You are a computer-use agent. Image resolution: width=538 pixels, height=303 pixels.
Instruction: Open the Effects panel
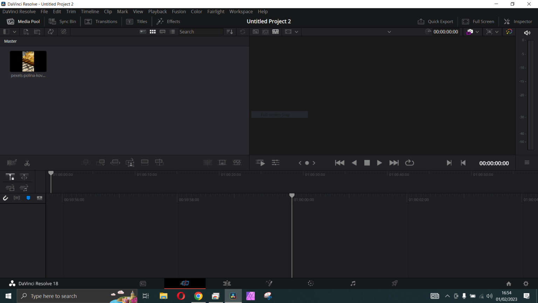pos(168,21)
